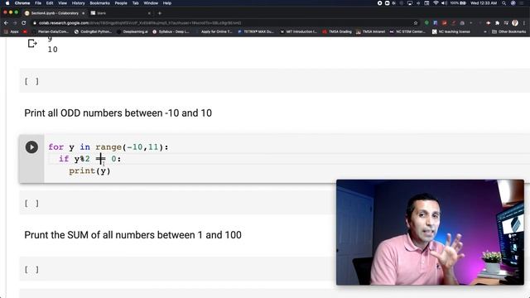Click the empty code cell above the ODD numbers heading

click(274, 81)
